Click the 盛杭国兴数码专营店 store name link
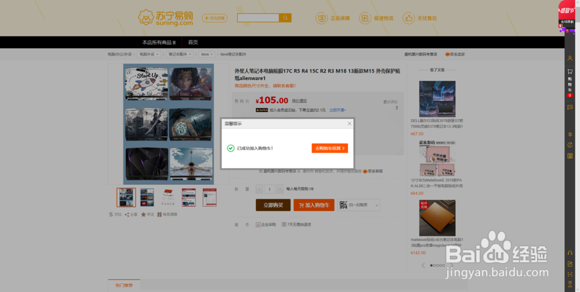Screen dimensions: 580x292 420,54
